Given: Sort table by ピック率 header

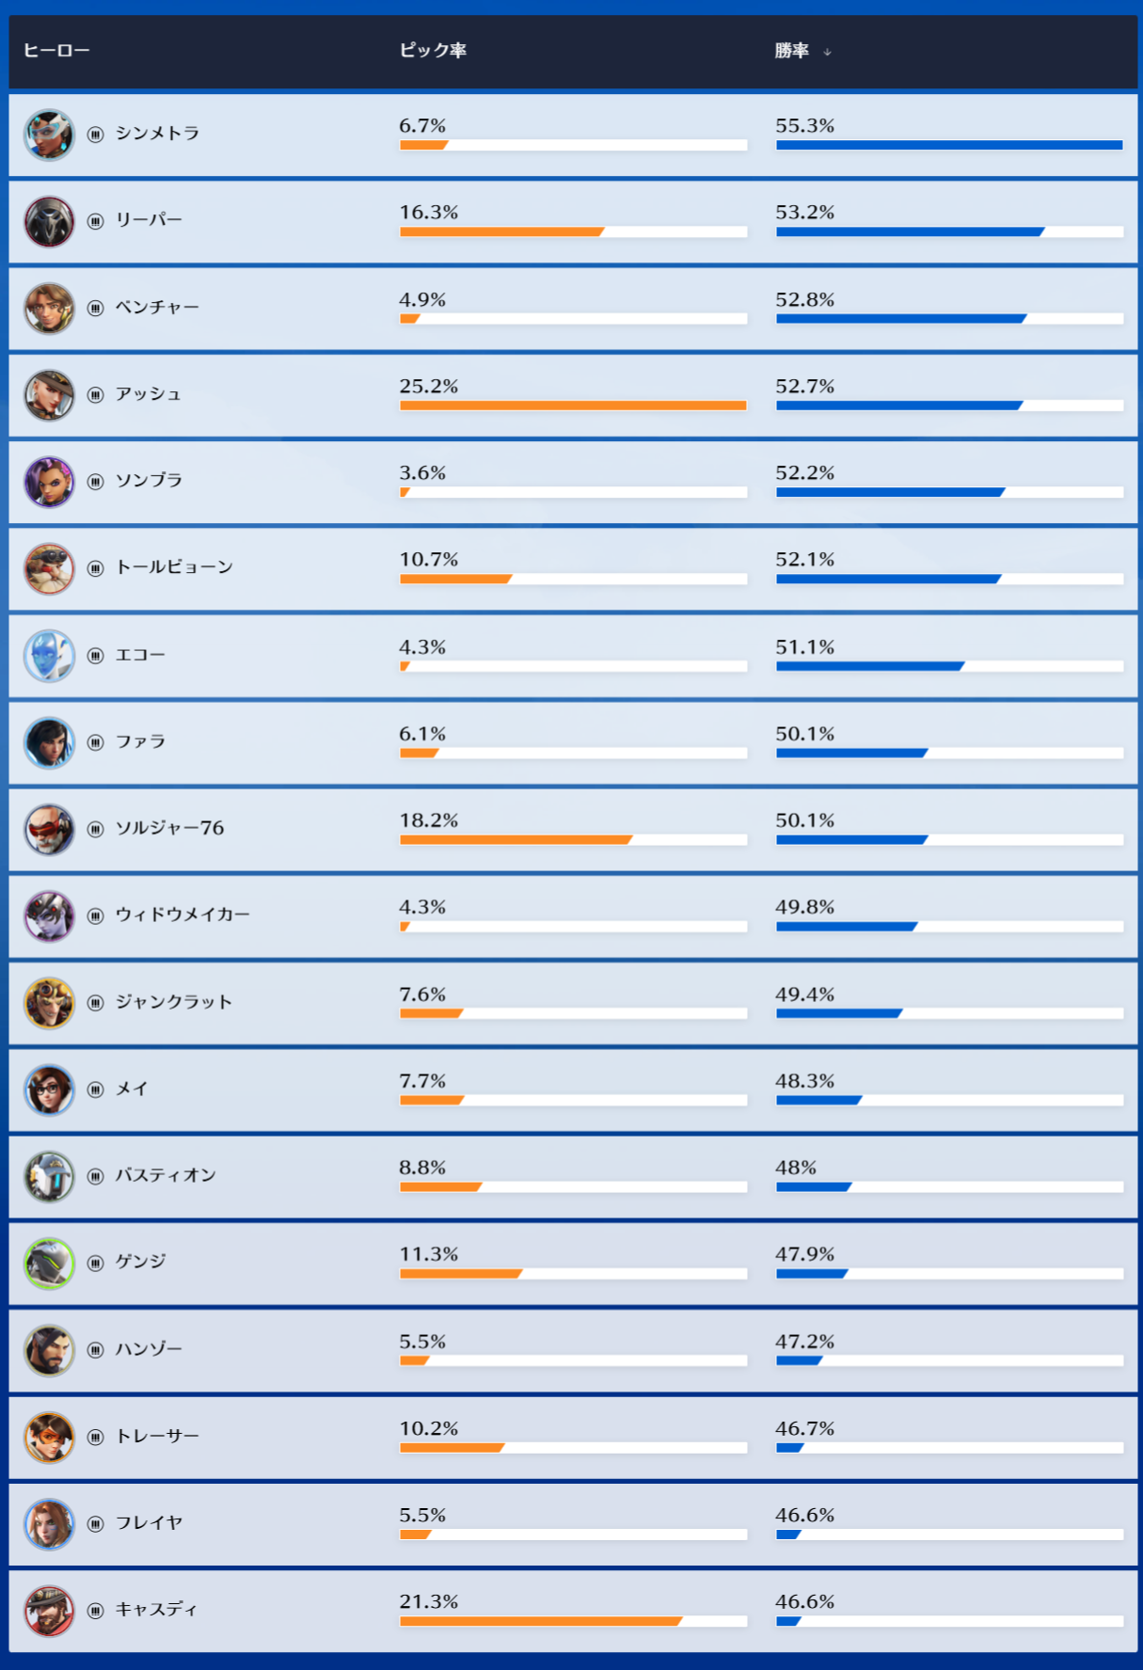Looking at the screenshot, I should pos(433,51).
